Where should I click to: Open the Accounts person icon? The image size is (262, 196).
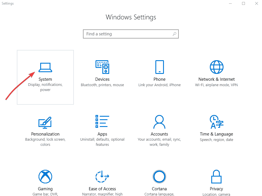(159, 122)
